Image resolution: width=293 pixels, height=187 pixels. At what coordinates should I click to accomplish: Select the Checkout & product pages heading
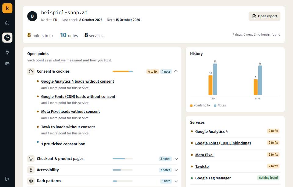[x=60, y=159]
